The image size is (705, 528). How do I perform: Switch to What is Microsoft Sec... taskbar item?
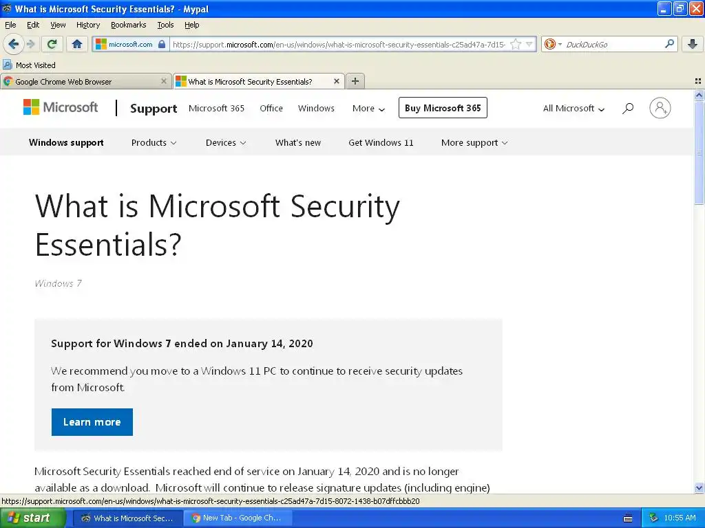coord(127,518)
